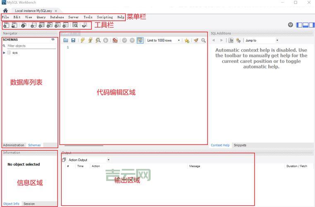Click the Duration / Fetch column header
Screen dimensions: 315x207
click(297, 166)
